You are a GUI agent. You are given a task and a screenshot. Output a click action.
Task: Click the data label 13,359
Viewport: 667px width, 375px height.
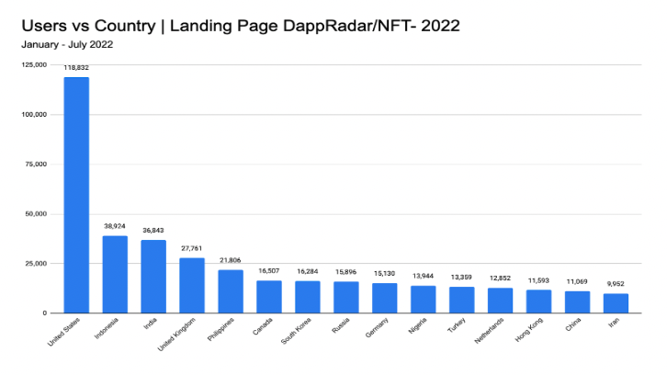click(x=461, y=277)
